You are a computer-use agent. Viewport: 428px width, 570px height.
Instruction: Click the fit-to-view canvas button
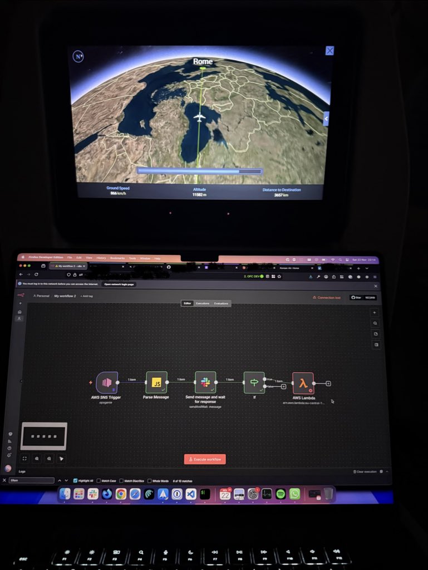point(24,459)
